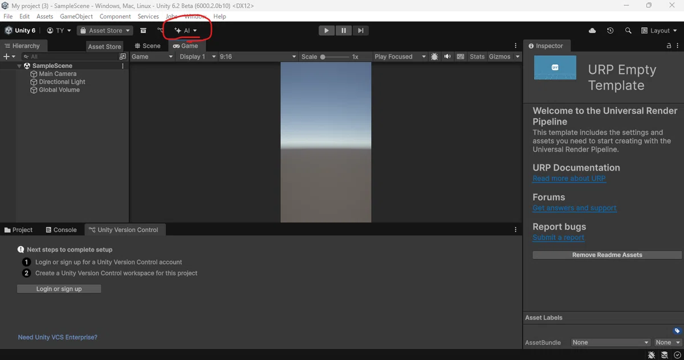Click Remove Readme Assets button
Image resolution: width=684 pixels, height=360 pixels.
[x=607, y=255]
